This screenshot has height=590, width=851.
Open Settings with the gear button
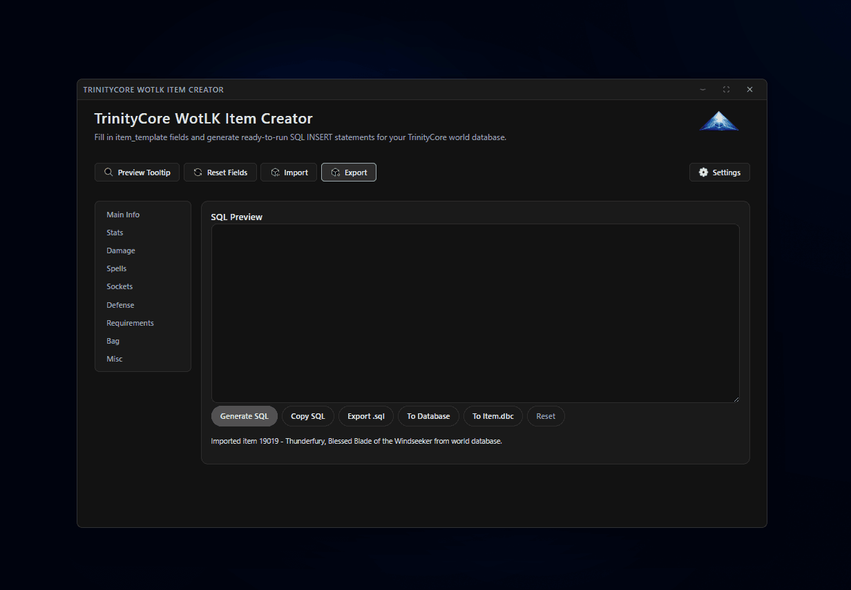720,173
